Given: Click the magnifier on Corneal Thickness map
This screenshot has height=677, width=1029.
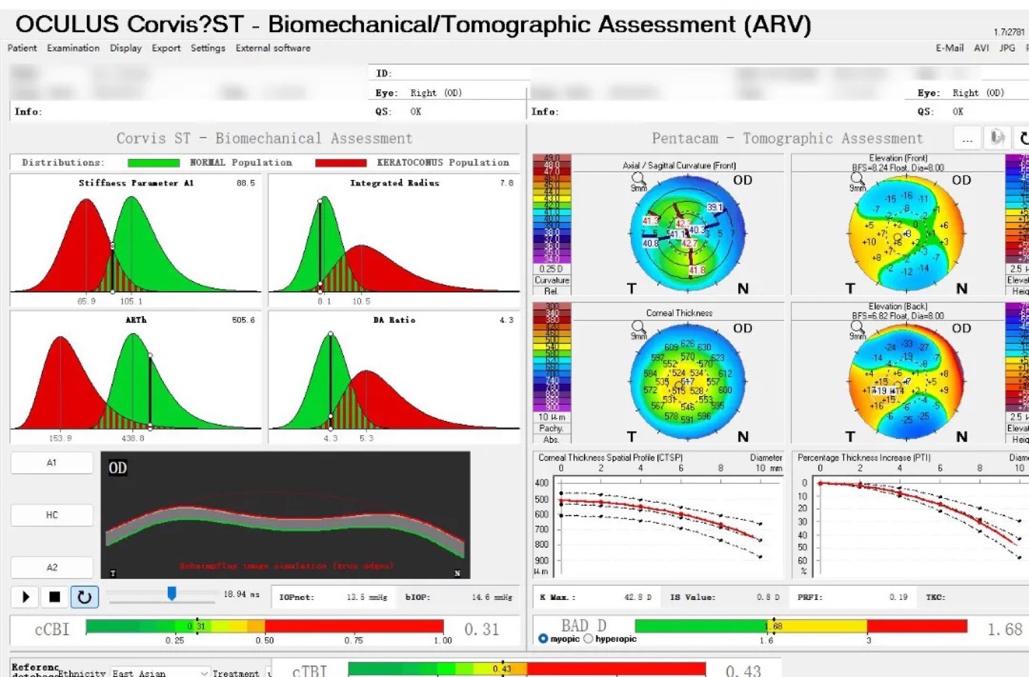Looking at the screenshot, I should [638, 327].
